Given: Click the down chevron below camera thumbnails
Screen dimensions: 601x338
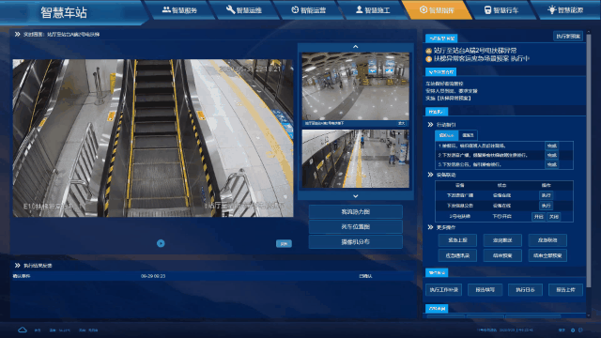Looking at the screenshot, I should [356, 196].
